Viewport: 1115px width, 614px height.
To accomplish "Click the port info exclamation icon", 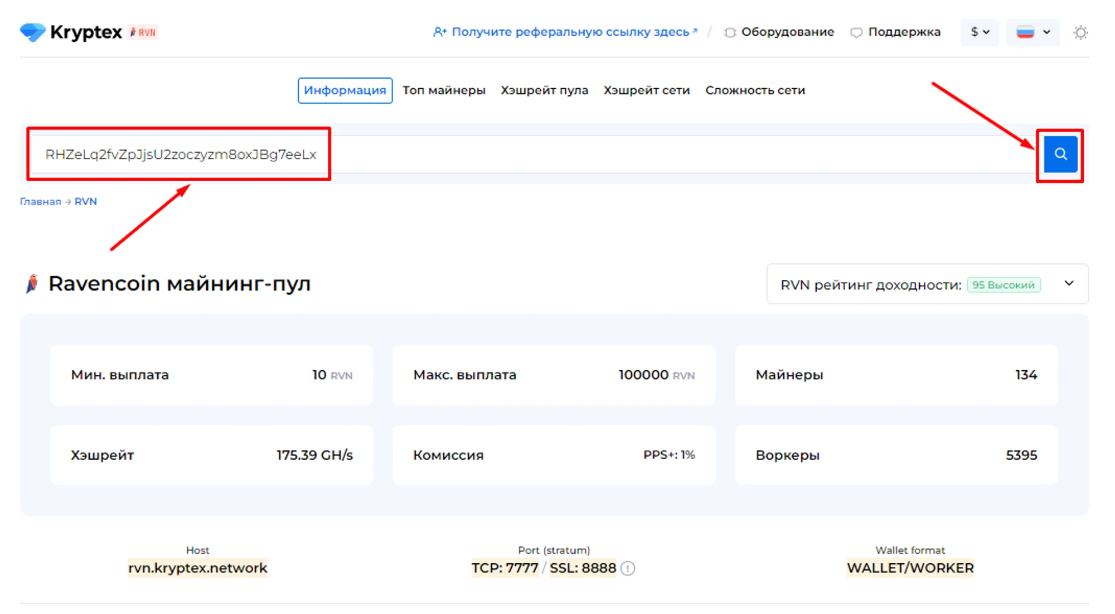I will [x=628, y=568].
